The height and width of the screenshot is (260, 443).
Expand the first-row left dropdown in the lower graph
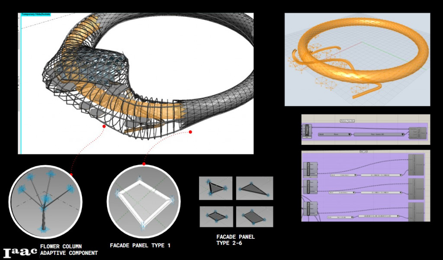[342, 175]
